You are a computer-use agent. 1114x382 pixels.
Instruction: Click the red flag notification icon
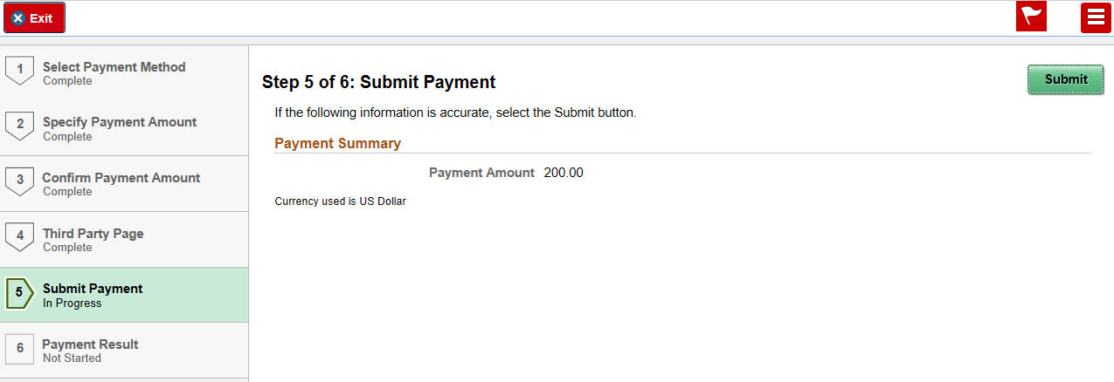pos(1032,17)
